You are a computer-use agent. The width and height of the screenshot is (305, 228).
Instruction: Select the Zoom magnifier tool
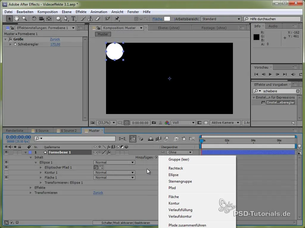(24, 19)
